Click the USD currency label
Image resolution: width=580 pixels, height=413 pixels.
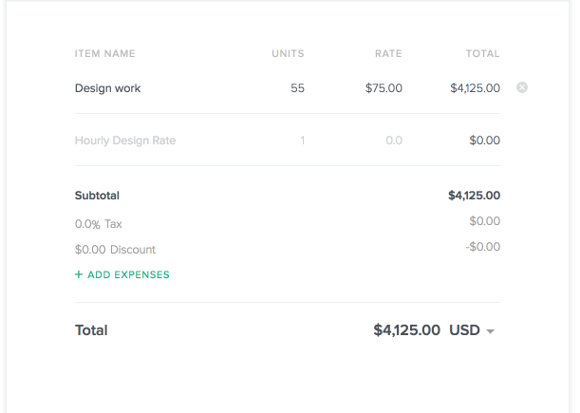464,330
